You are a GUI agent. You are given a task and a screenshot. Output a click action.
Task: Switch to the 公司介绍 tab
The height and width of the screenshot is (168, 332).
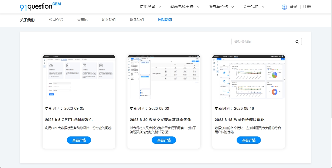point(56,20)
